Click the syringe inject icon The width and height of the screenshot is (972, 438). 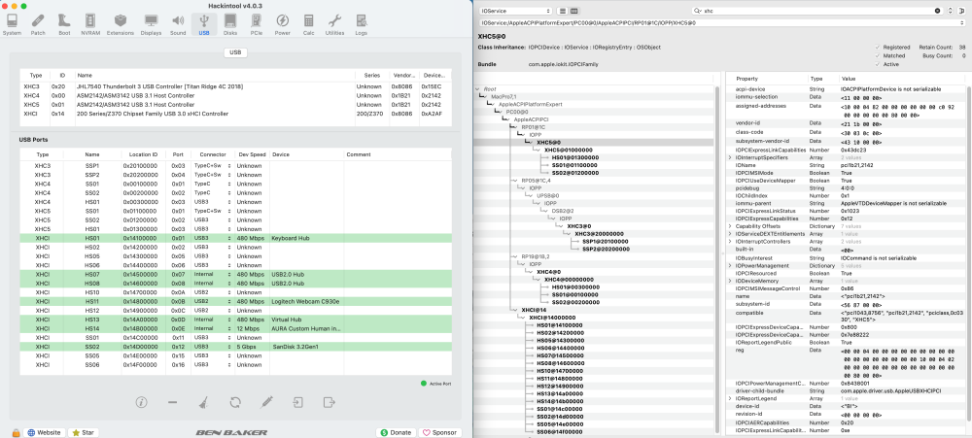coord(267,402)
